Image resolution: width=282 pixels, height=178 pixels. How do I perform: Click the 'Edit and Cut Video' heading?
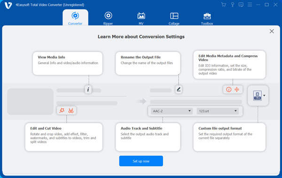coord(46,128)
